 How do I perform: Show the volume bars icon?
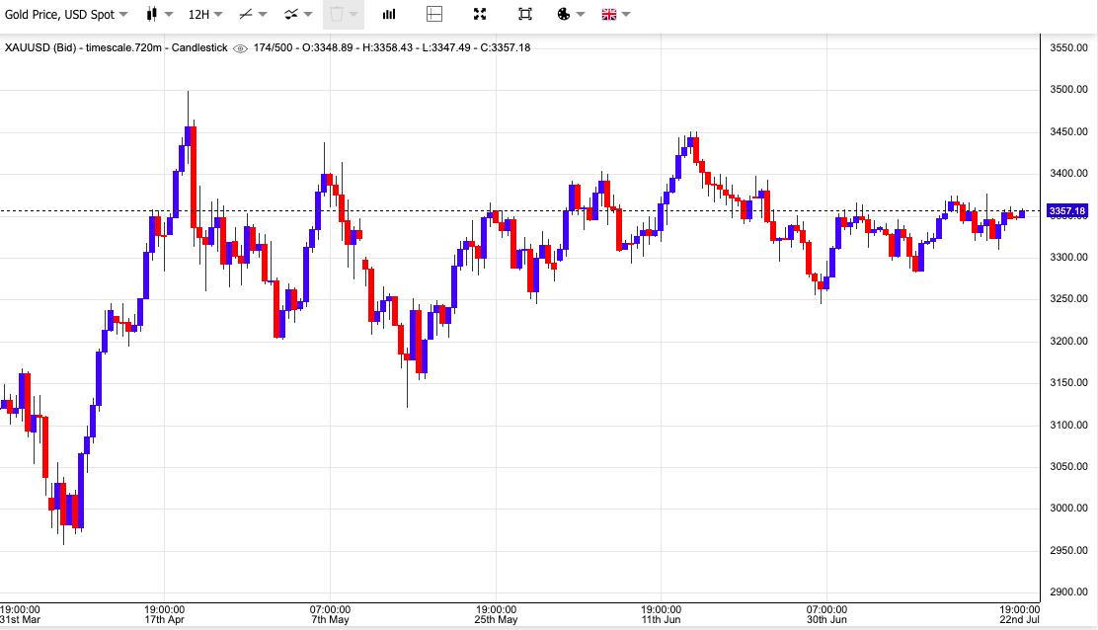point(389,14)
